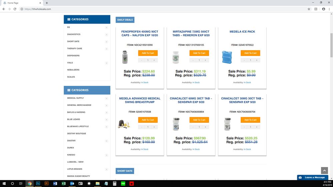Click the Daily Deals section tab
The width and height of the screenshot is (333, 187).
[x=125, y=20]
